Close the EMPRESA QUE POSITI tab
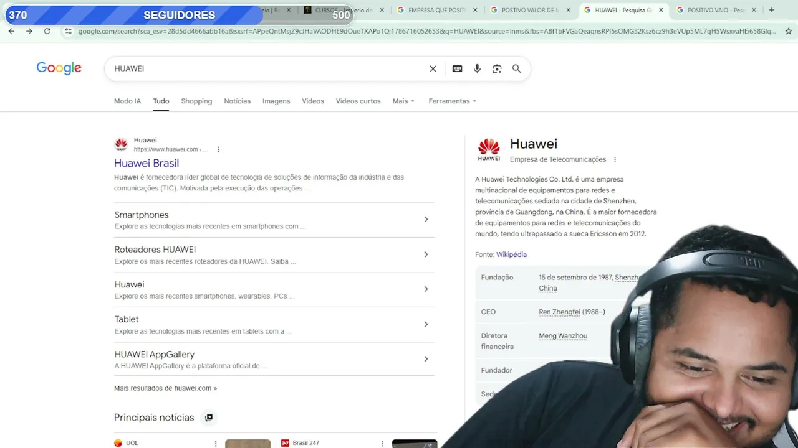This screenshot has width=798, height=448. (x=475, y=10)
